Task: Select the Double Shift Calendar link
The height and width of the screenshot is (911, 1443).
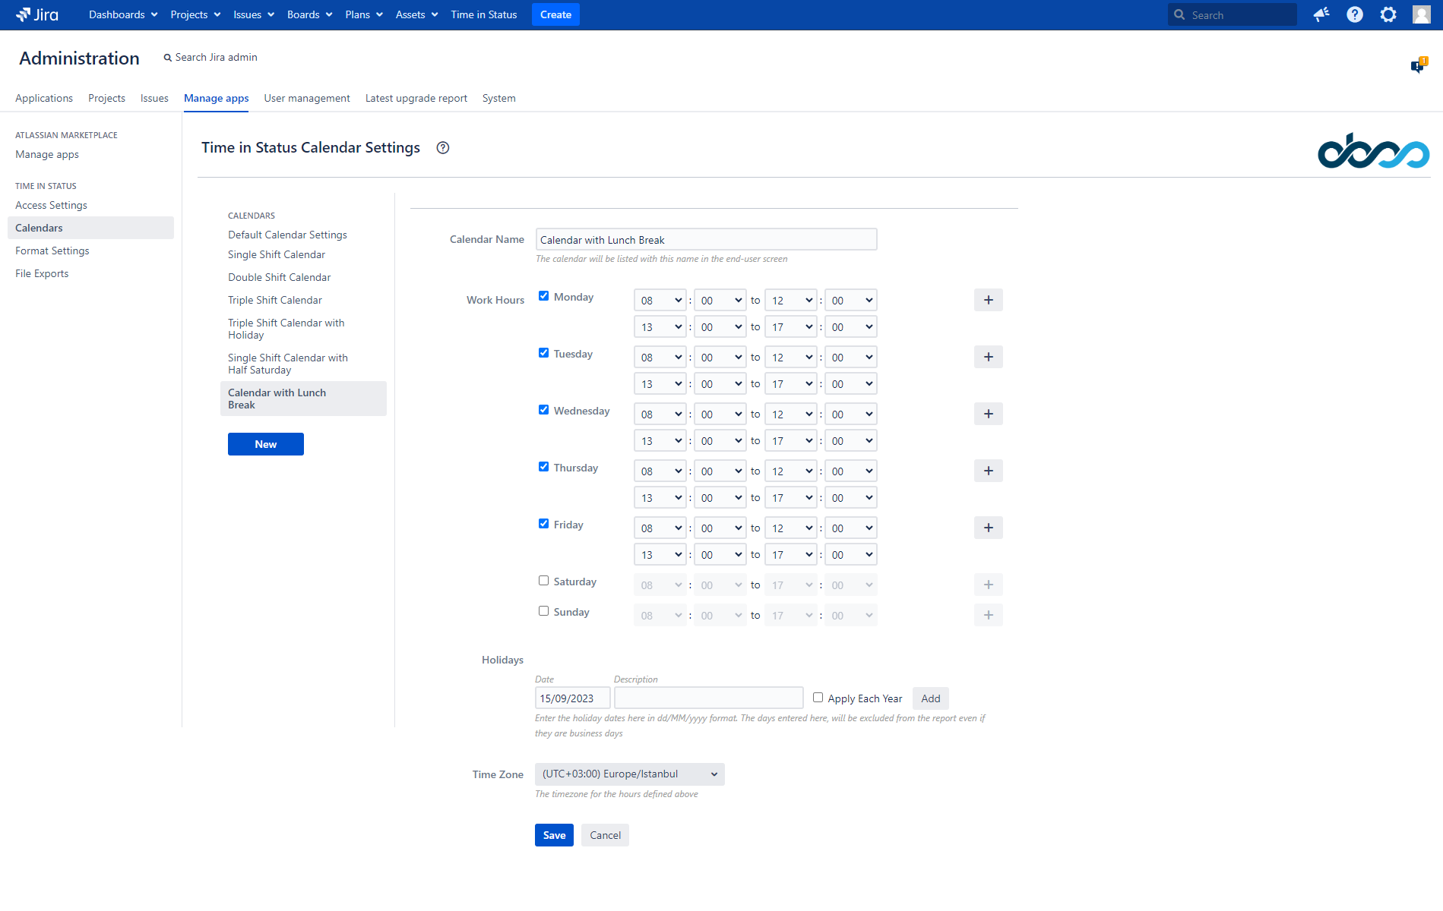Action: (279, 277)
